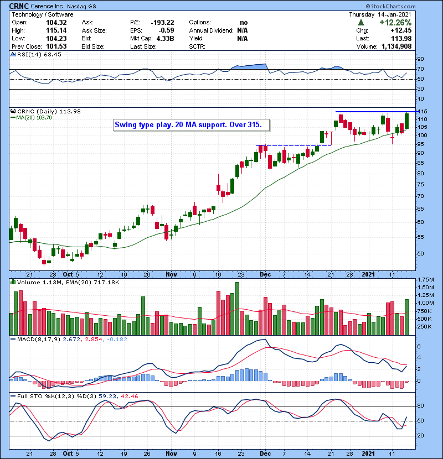Click the 'Swing type play' annotation box
Image resolution: width=443 pixels, height=459 pixels.
click(192, 125)
